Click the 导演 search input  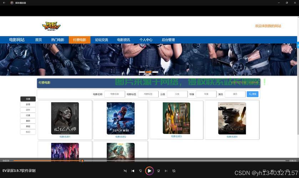(x=206, y=94)
